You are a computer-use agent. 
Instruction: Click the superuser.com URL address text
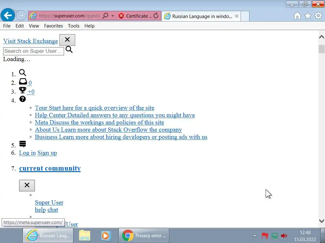(x=70, y=16)
